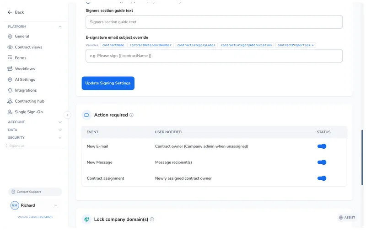Screen dimensions: 366x230
Task: Go Back to previous page
Action: point(16,12)
